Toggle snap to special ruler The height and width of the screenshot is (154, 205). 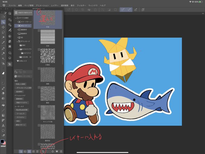coord(129,10)
